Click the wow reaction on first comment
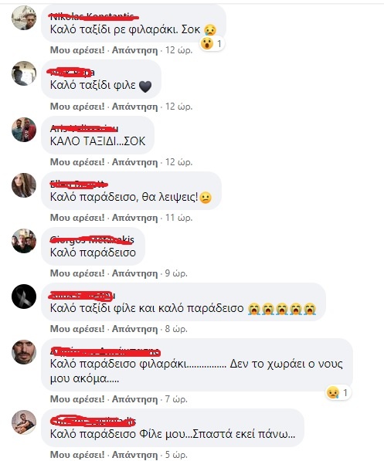Screen dimensions: 384x461 (211, 44)
